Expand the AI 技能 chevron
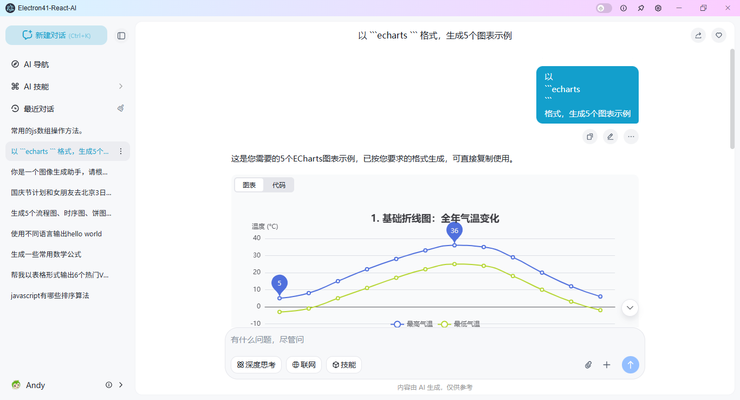 (x=121, y=87)
